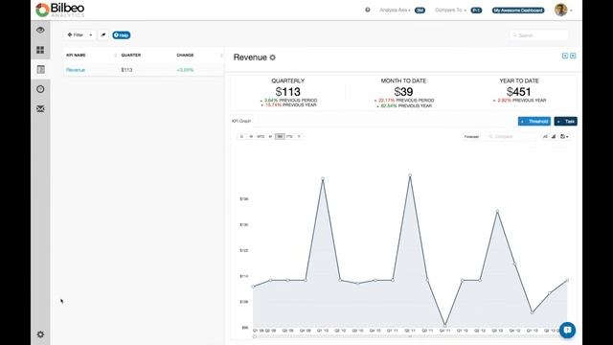613x345 pixels.
Task: Select the W period button
Action: click(x=251, y=136)
